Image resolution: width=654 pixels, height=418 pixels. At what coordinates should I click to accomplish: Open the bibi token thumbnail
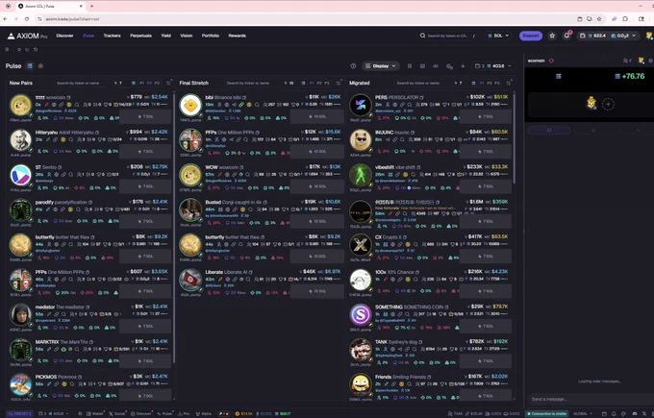coord(190,105)
